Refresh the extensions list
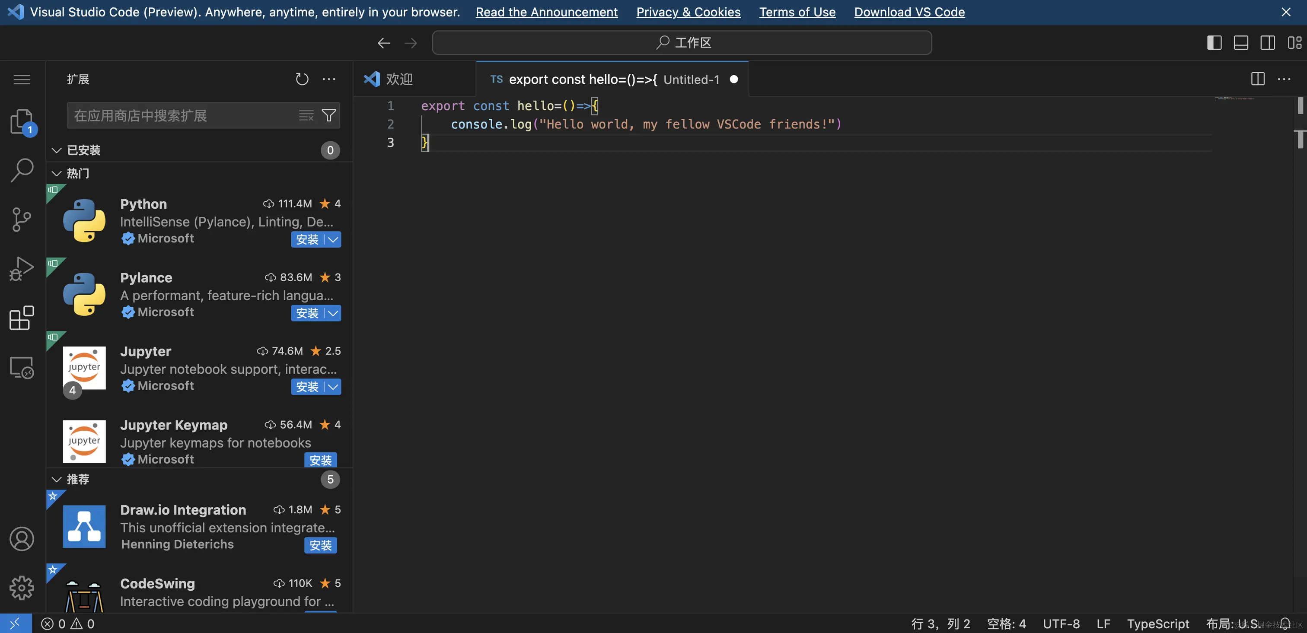Viewport: 1307px width, 633px height. [302, 79]
